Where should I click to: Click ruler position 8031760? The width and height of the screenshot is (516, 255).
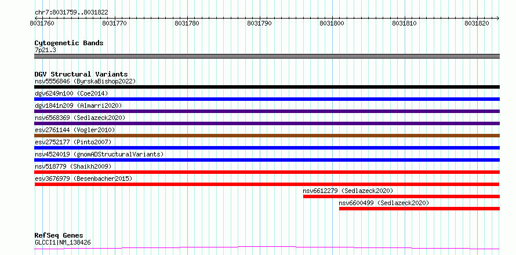pyautogui.click(x=42, y=23)
